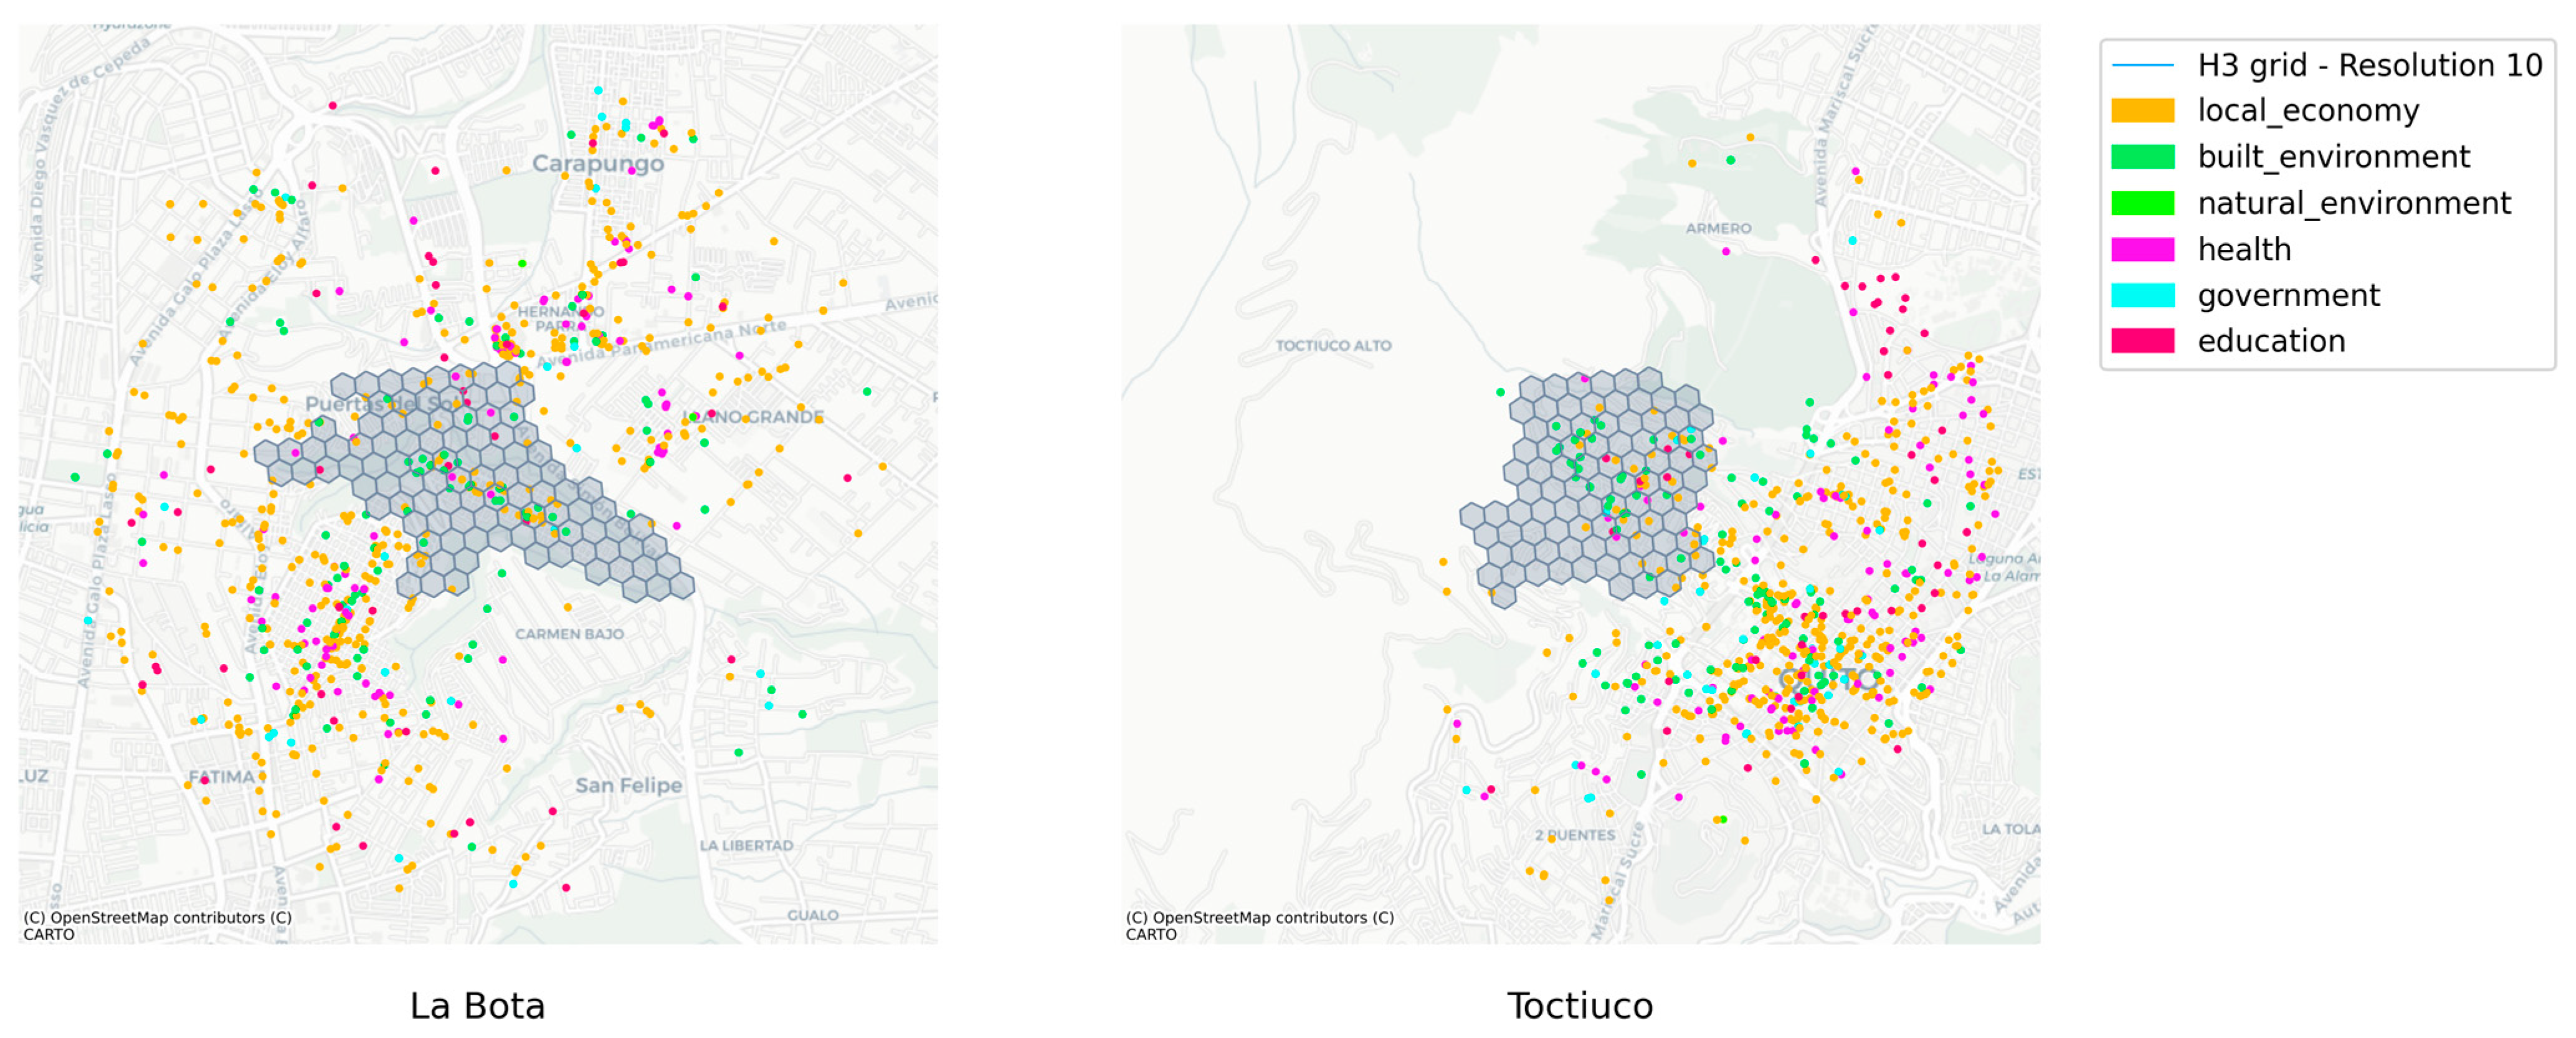Click the 'Toctiuco' map title
Image resolution: width=2576 pixels, height=1038 pixels.
click(x=1579, y=1005)
